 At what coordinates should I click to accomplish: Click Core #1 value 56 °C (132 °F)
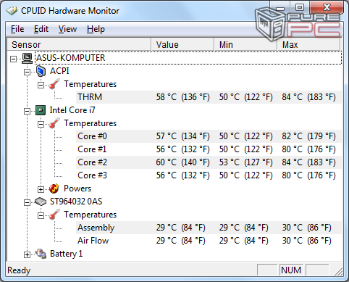tap(182, 149)
